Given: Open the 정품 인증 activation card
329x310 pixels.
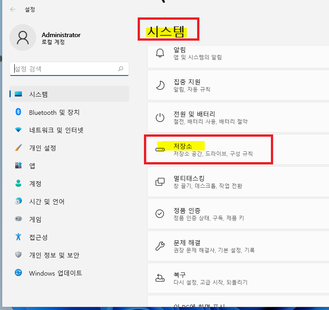Looking at the screenshot, I should [x=238, y=214].
